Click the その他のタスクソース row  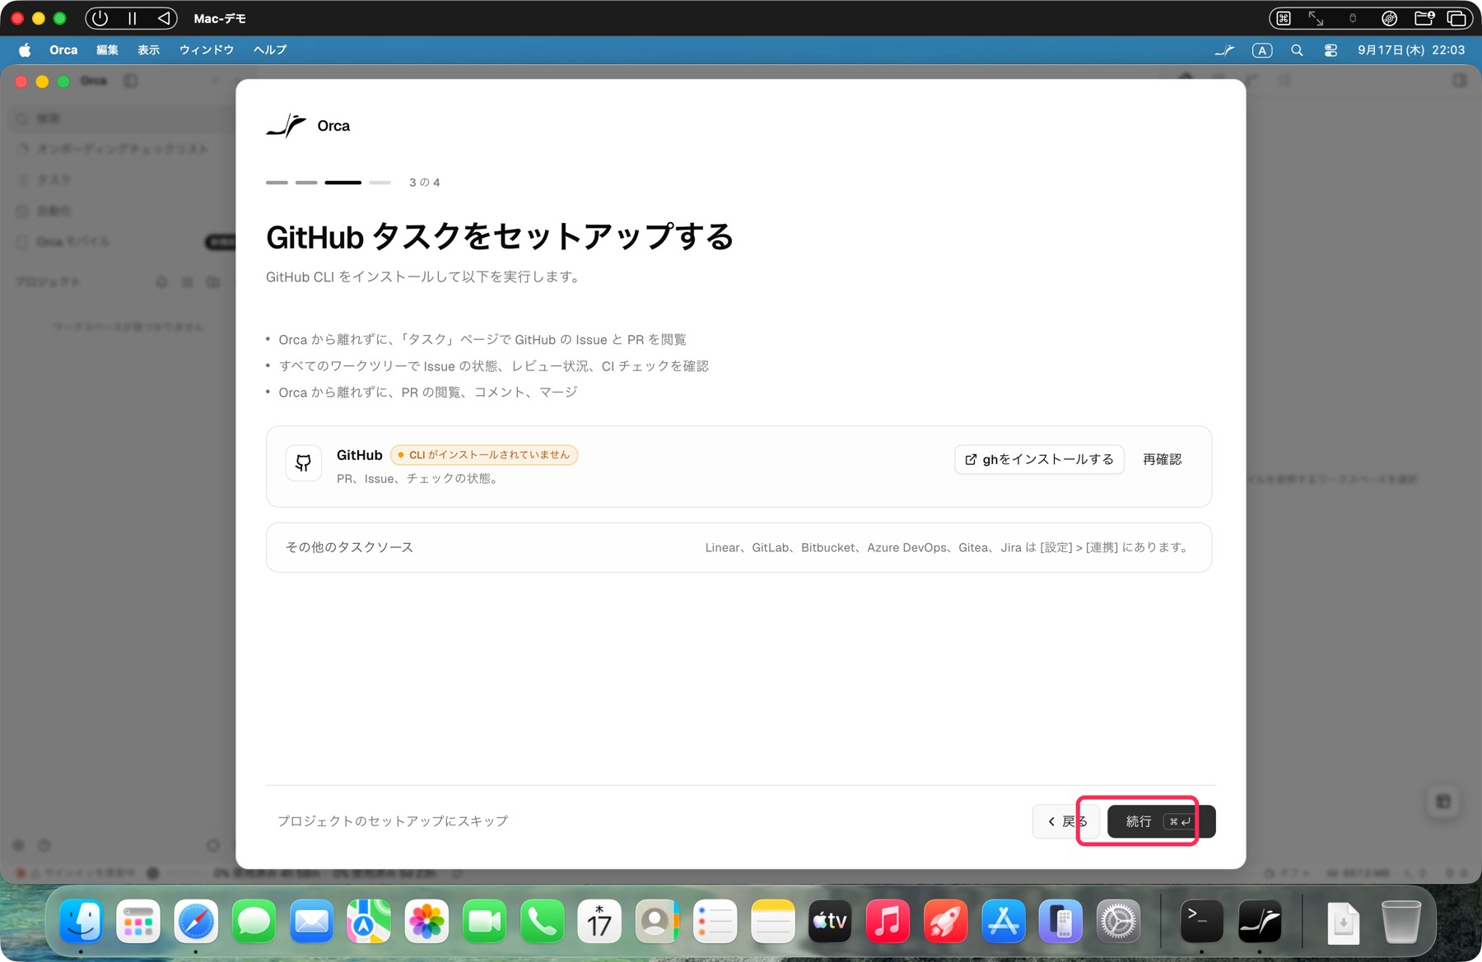pyautogui.click(x=739, y=547)
